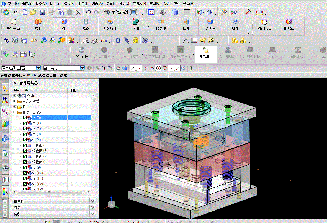
Task: Open the Shell (抽壳) tool
Action: point(186,22)
